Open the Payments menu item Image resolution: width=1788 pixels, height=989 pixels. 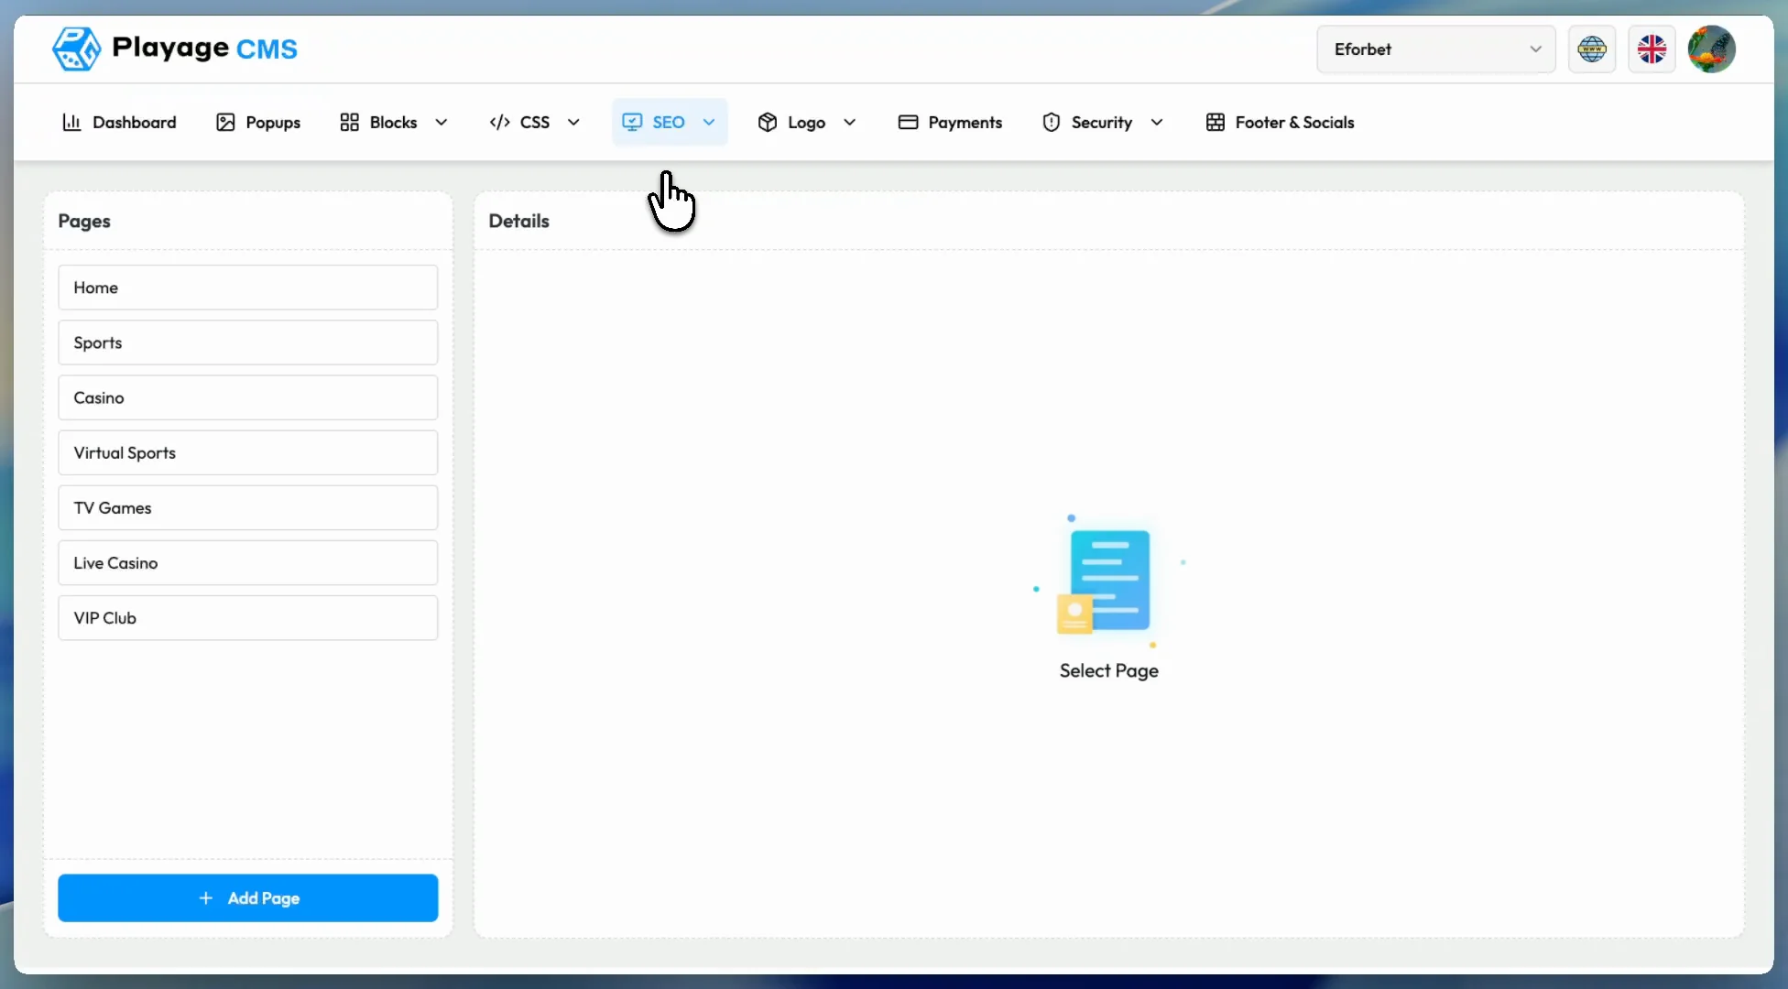coord(950,123)
